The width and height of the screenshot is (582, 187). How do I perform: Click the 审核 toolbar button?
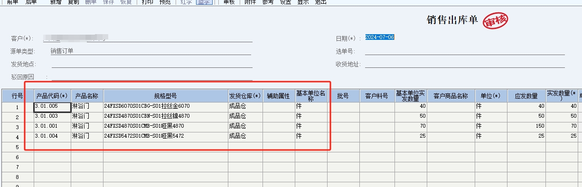pyautogui.click(x=229, y=2)
